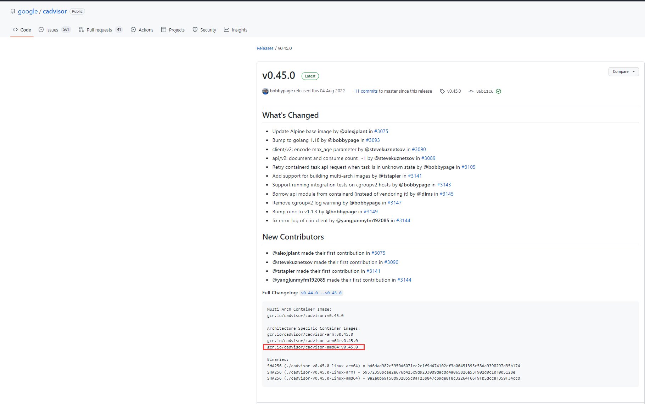Click the google owner link

tap(28, 11)
